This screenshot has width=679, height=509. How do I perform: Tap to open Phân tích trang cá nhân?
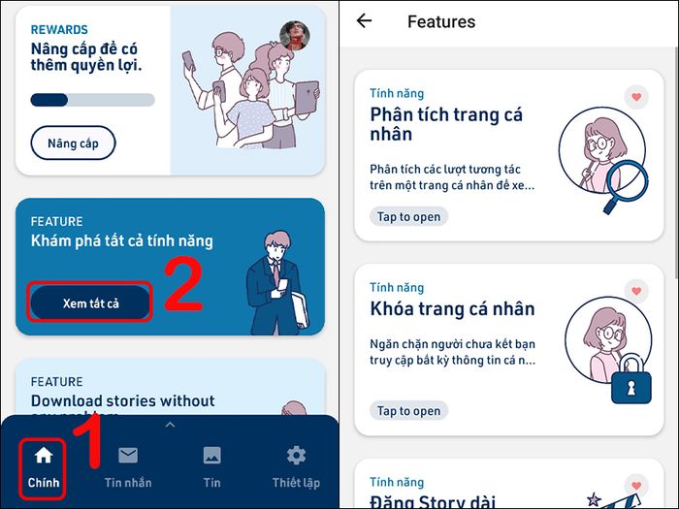tap(408, 216)
